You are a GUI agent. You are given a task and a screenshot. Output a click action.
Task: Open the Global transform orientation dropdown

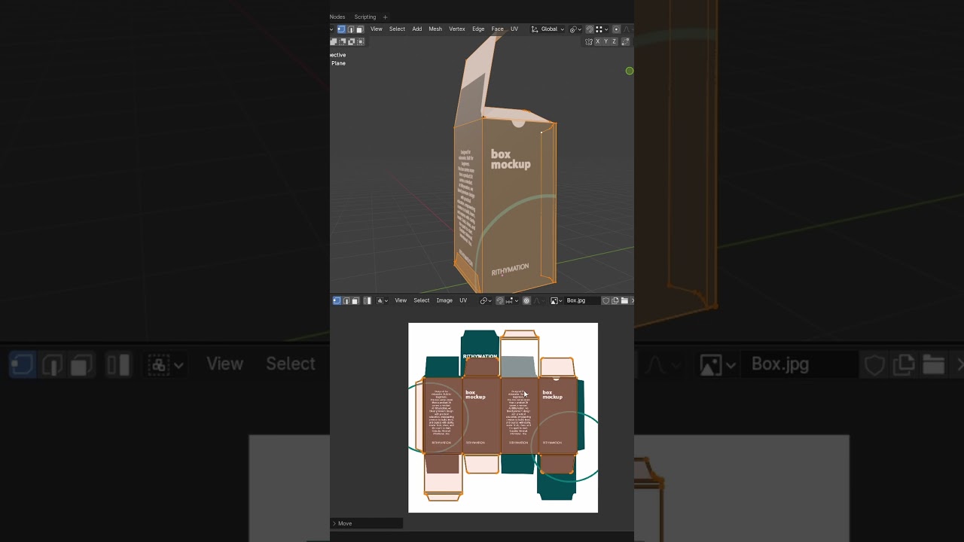(x=548, y=29)
